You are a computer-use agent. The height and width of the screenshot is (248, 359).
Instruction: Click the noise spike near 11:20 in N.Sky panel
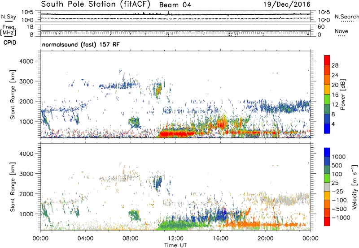tap(169, 13)
